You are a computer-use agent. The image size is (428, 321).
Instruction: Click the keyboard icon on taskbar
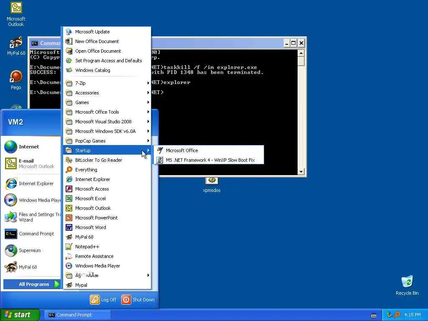tap(374, 316)
